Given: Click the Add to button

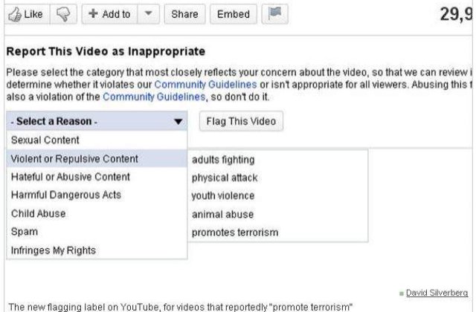Looking at the screenshot, I should (109, 14).
